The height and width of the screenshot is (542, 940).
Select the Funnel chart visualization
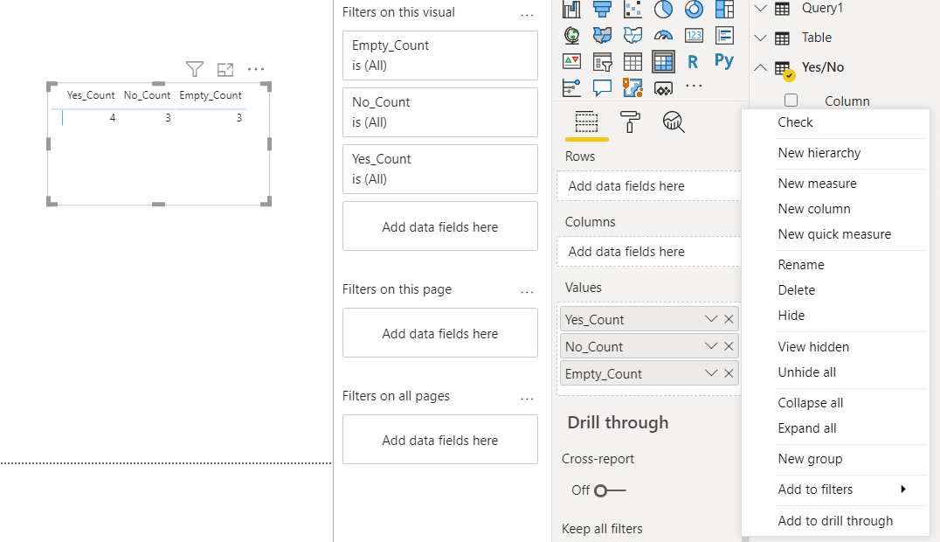click(602, 9)
